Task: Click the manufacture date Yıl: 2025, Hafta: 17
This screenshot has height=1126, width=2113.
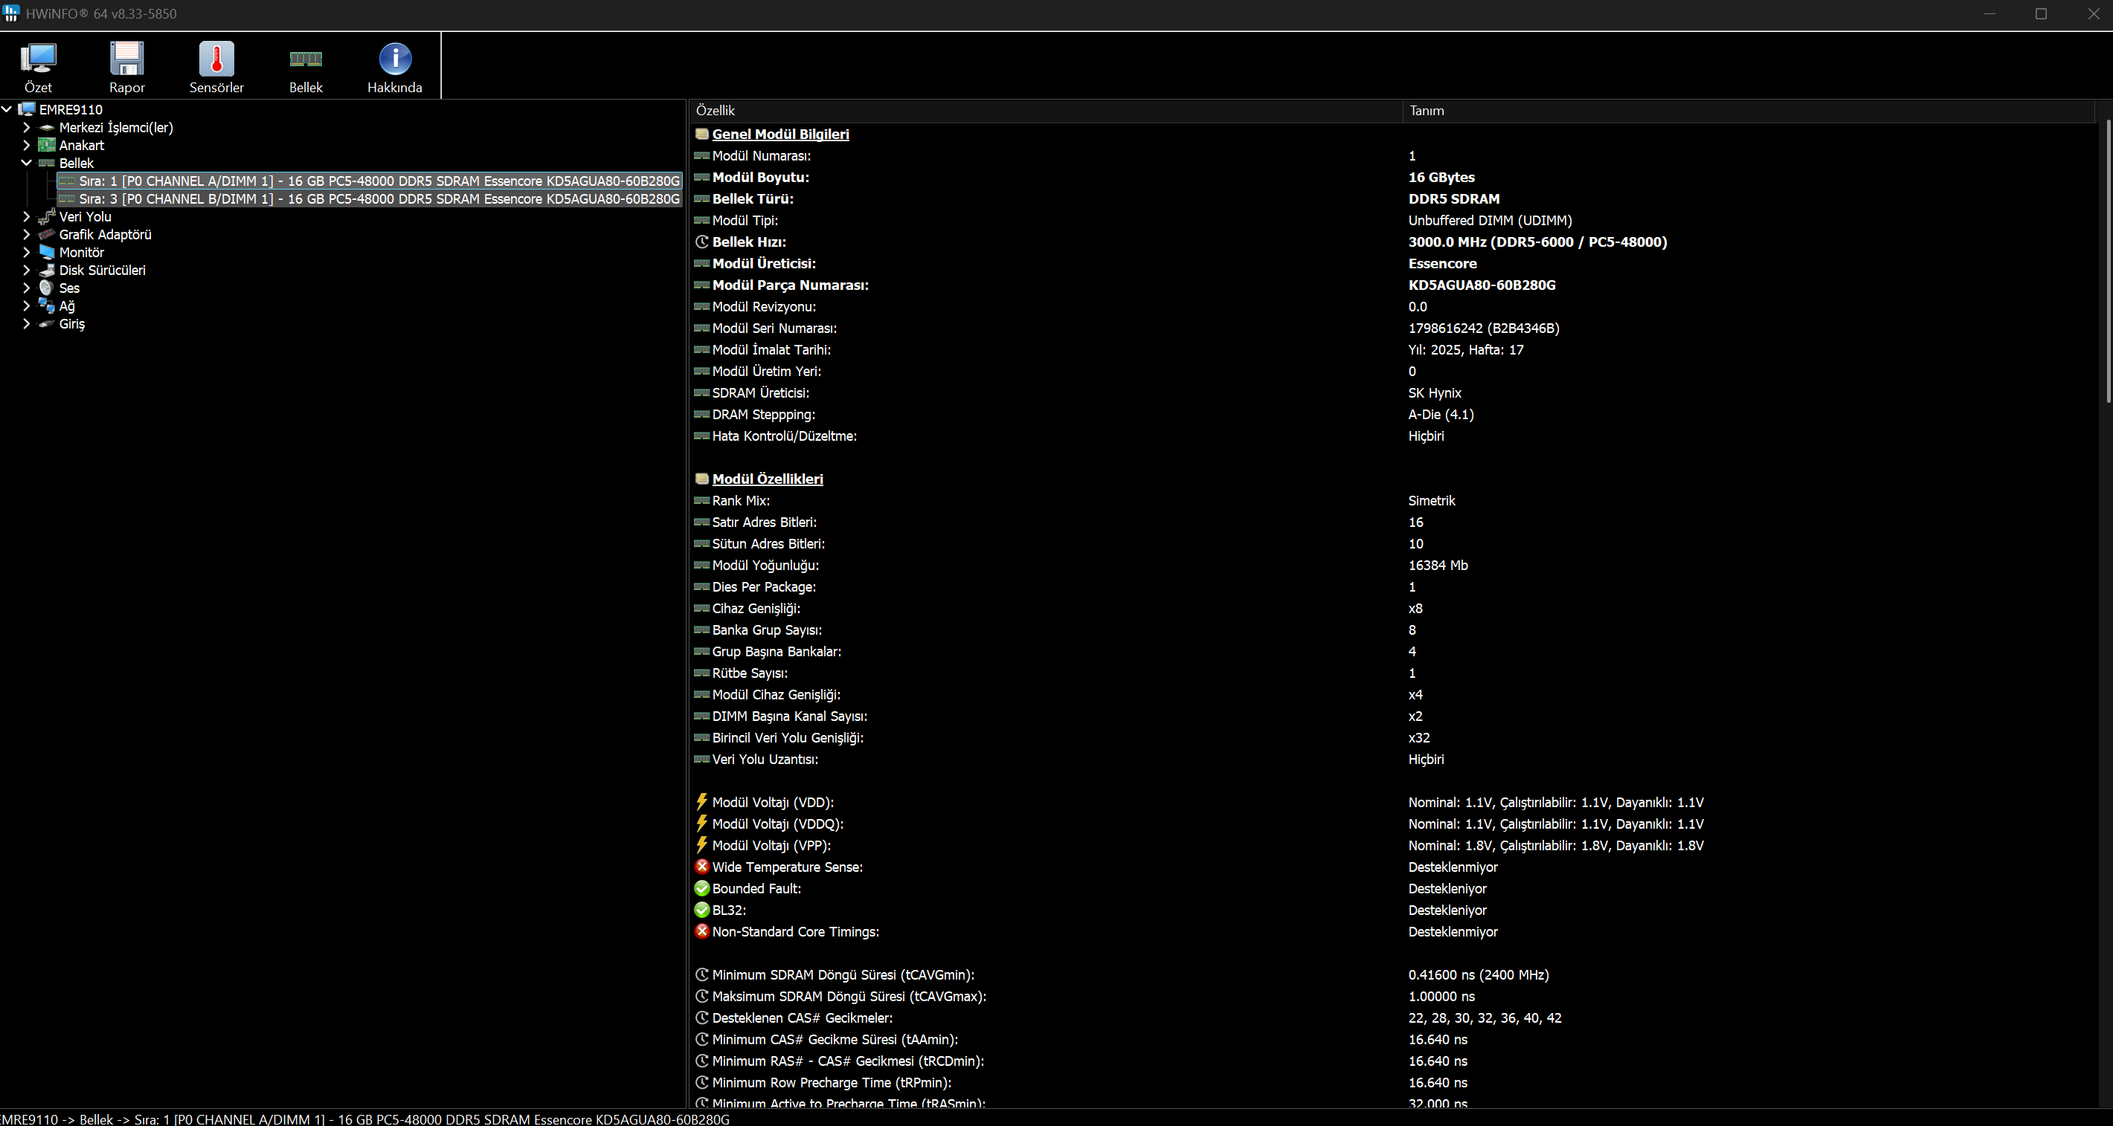Action: [x=1466, y=350]
